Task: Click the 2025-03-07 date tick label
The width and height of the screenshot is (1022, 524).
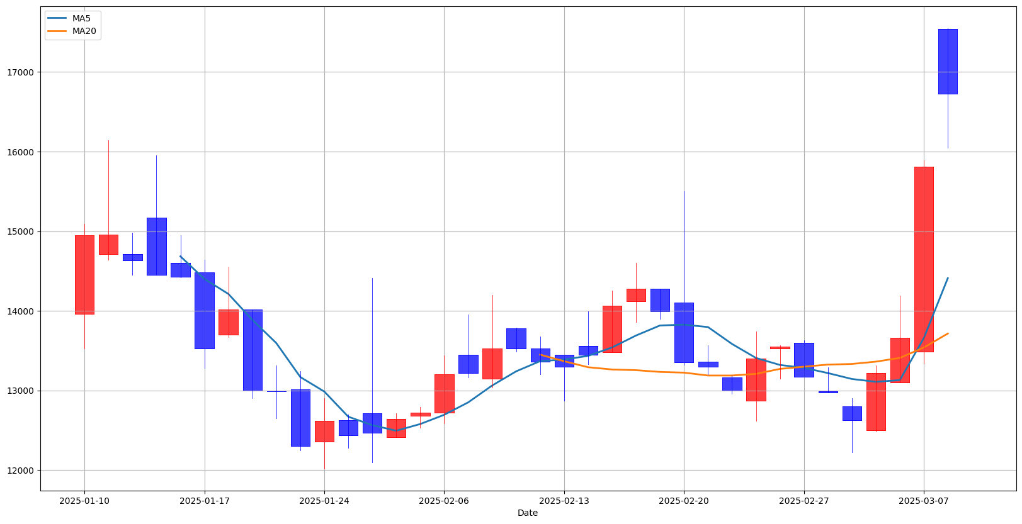Action: coord(924,501)
